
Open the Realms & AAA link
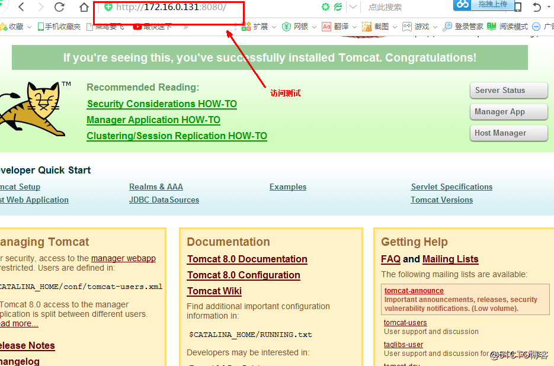(156, 187)
